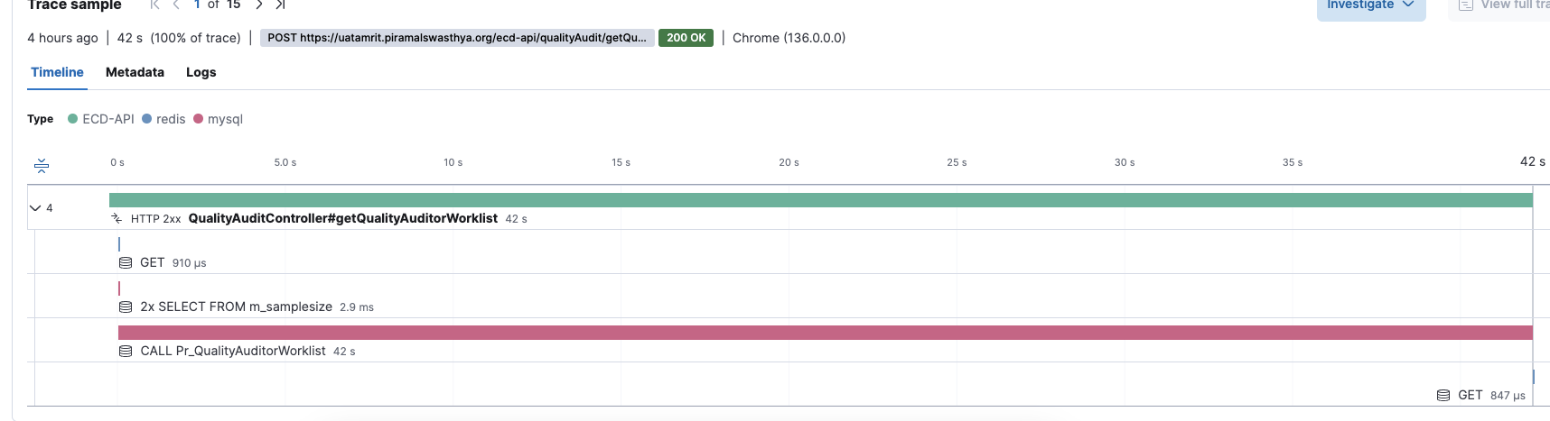
Task: Go to the next trace sample
Action: click(x=259, y=5)
